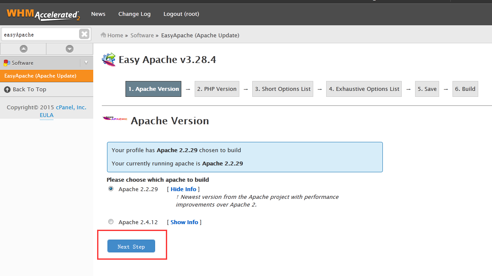Click the Powered by Apache feather icon

pos(114,119)
